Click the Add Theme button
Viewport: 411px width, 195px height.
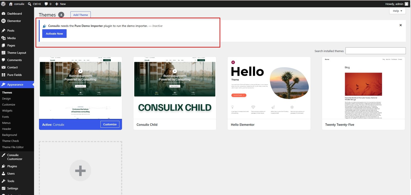(81, 15)
